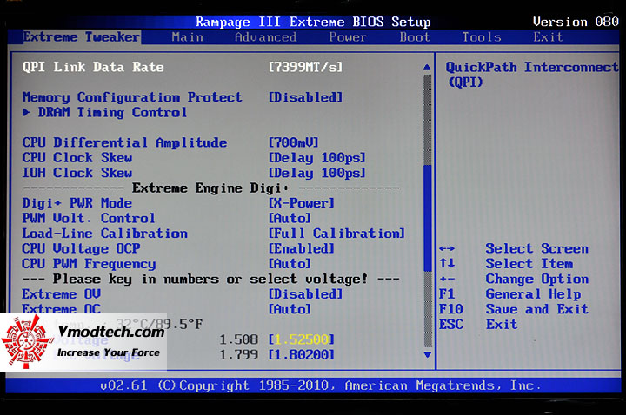Click the Version 080 text
The image size is (626, 415).
tap(576, 22)
